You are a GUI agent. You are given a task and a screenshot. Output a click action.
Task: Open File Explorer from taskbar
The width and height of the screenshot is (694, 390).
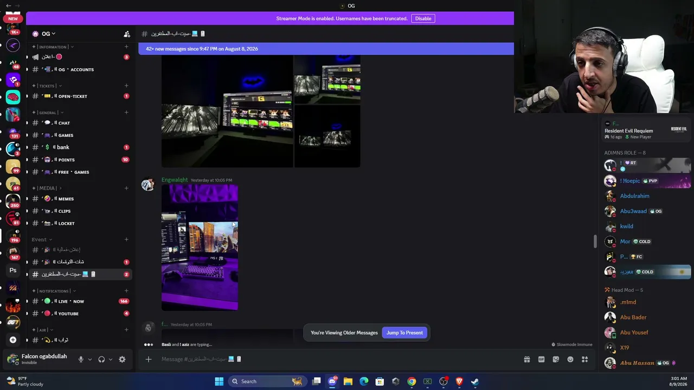click(348, 381)
